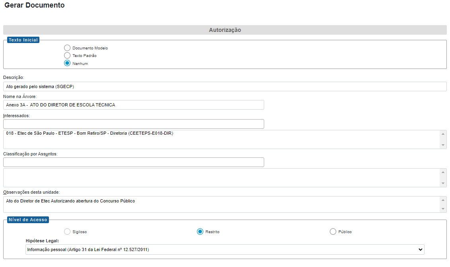
Task: Set access level to Público
Action: click(x=333, y=232)
